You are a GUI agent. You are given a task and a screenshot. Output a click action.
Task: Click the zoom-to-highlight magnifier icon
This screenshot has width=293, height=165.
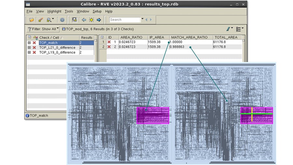point(49,20)
